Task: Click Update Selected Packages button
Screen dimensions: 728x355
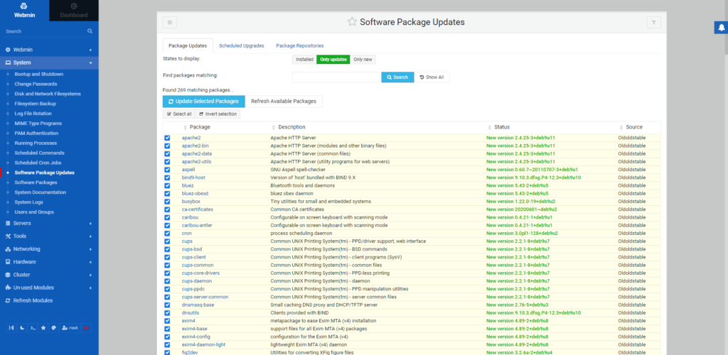Action: pos(204,101)
